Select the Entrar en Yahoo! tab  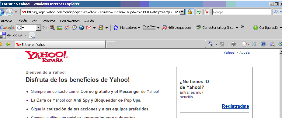point(61,45)
